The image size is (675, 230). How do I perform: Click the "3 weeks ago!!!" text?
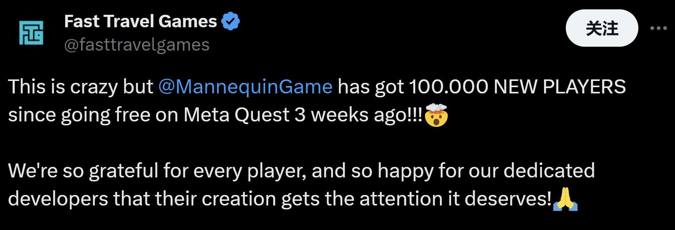[x=358, y=115]
